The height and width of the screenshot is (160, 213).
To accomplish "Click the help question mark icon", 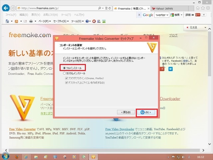I will [87, 21].
